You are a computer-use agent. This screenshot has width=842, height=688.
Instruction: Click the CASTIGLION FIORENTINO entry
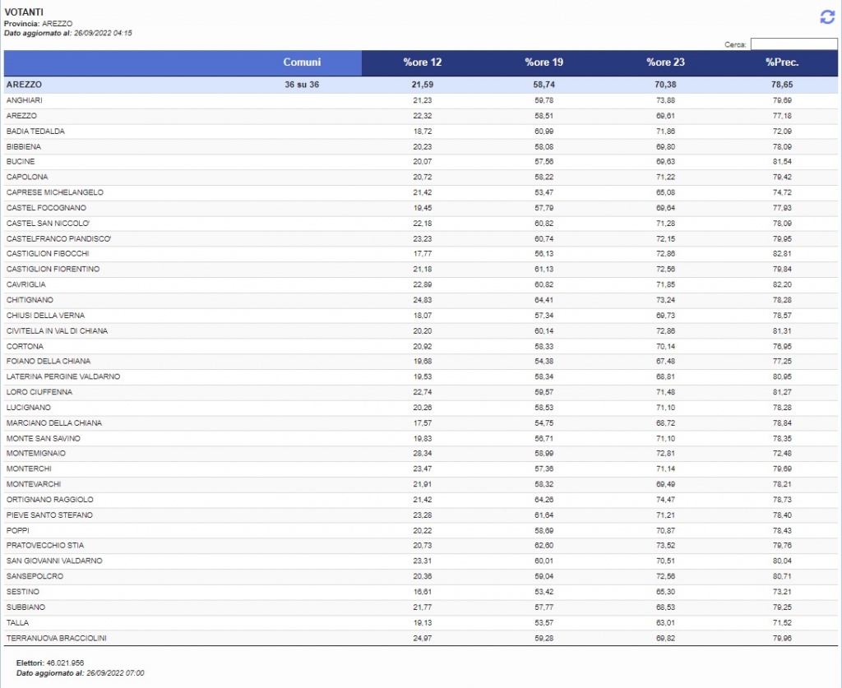click(x=53, y=270)
